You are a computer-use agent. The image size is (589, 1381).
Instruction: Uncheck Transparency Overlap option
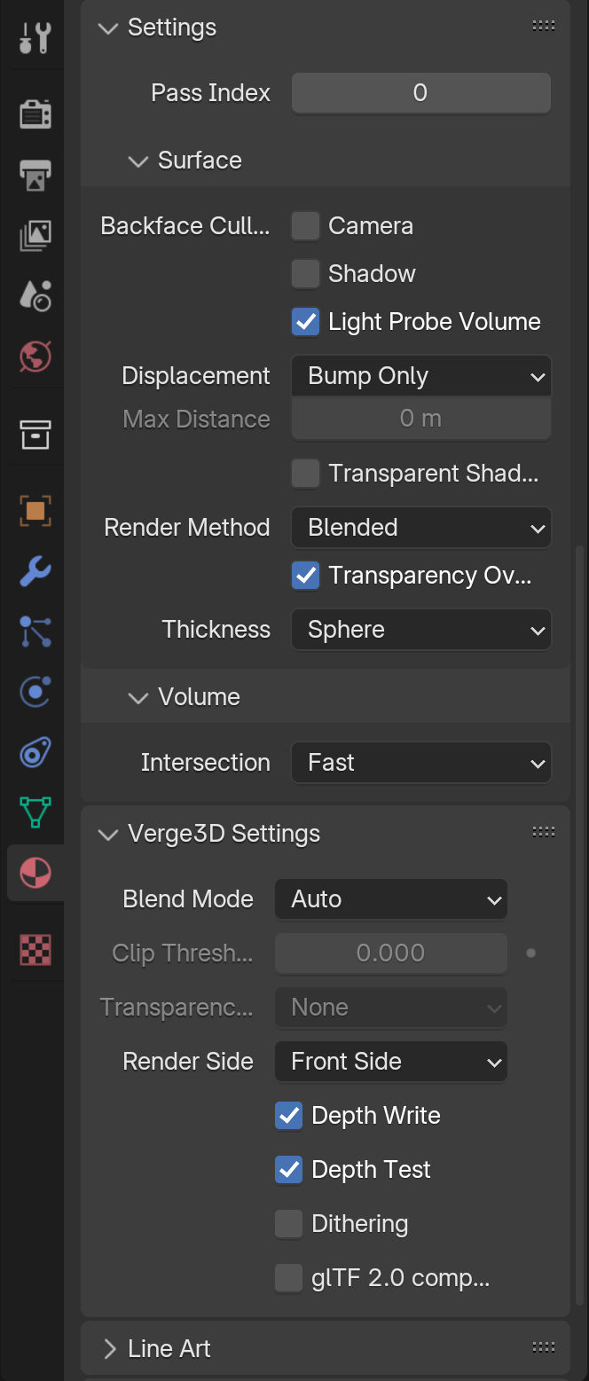(305, 576)
